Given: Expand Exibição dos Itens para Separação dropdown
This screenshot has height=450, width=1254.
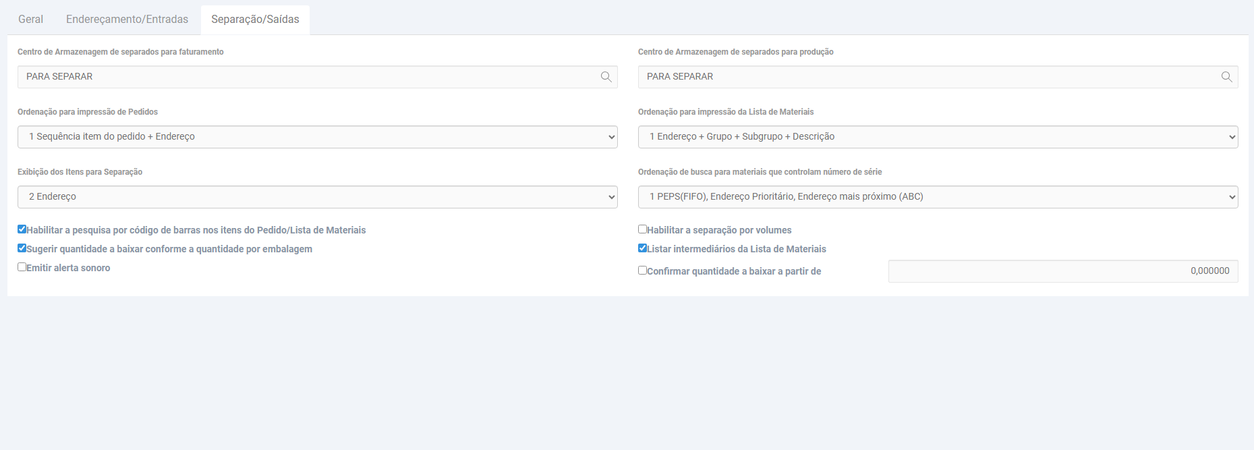Looking at the screenshot, I should pyautogui.click(x=317, y=197).
